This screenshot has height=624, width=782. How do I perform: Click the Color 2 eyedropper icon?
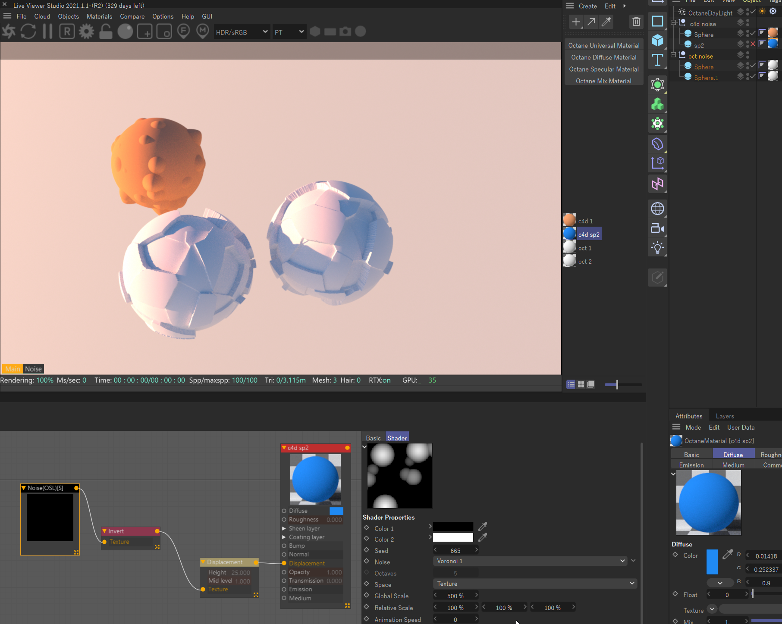coord(483,537)
